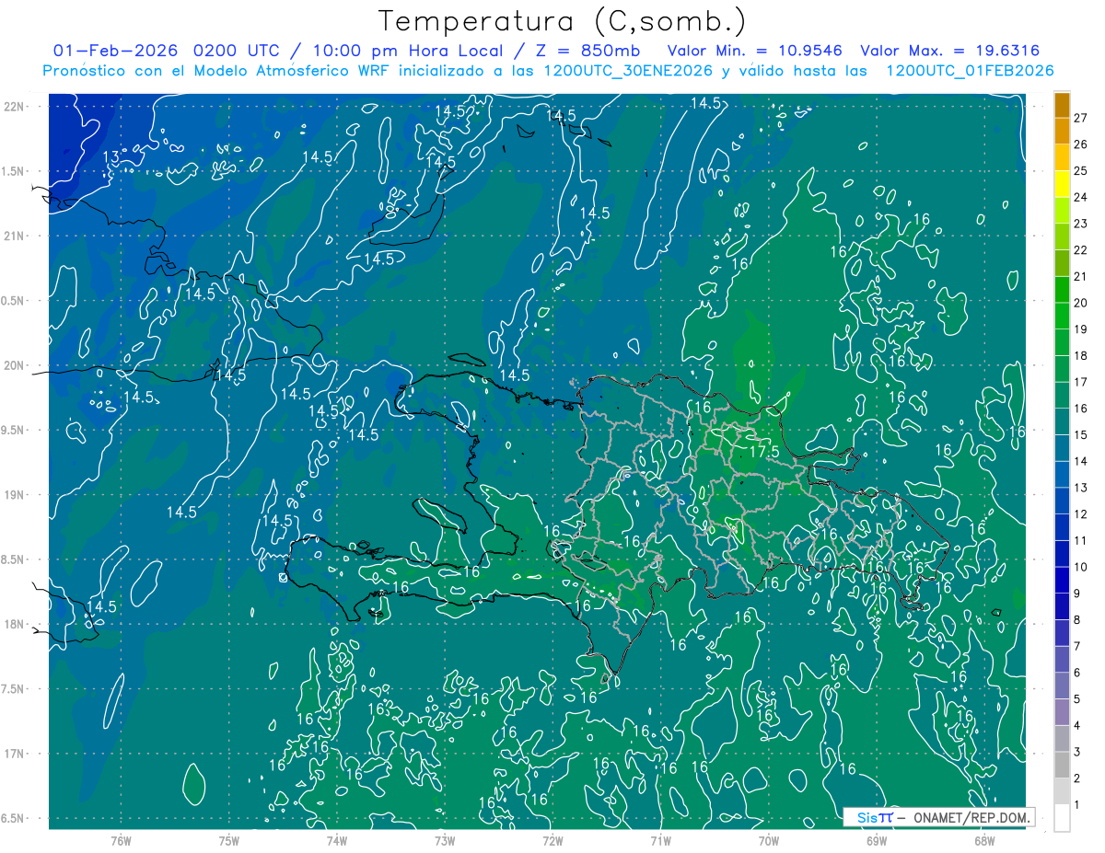Click the longitude label "73W"

[x=445, y=840]
